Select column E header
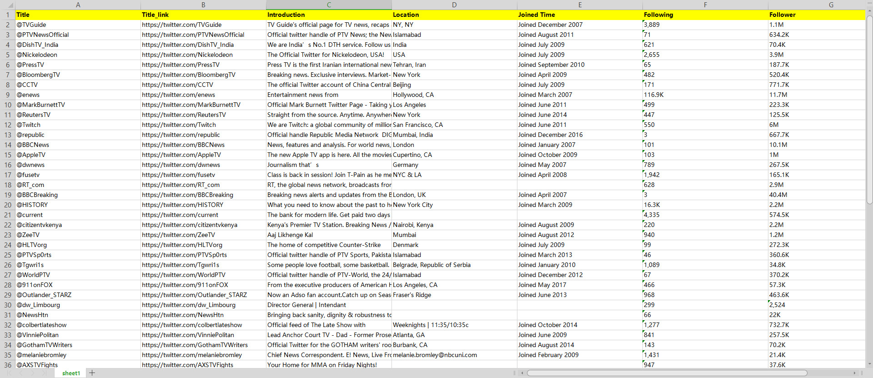Image resolution: width=873 pixels, height=378 pixels. pyautogui.click(x=580, y=5)
